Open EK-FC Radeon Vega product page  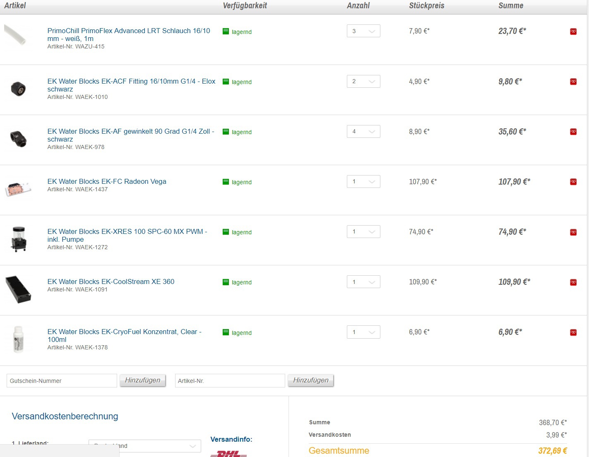click(107, 181)
